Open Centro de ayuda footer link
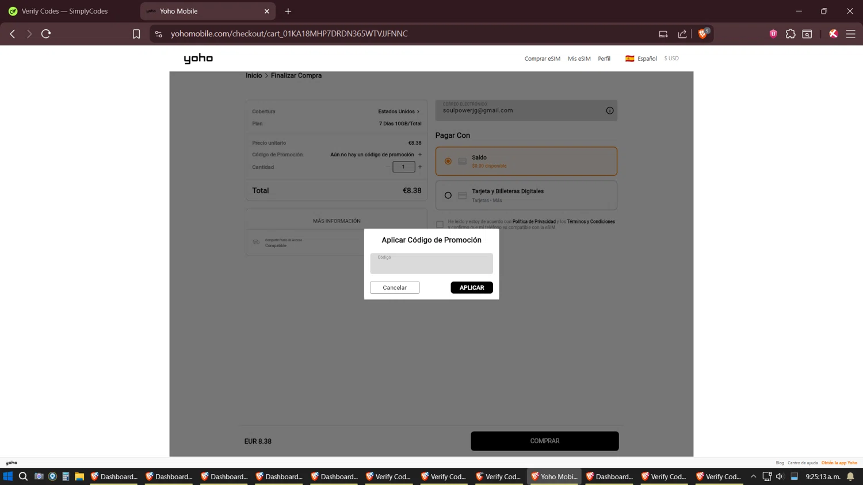The image size is (863, 485). point(803,463)
